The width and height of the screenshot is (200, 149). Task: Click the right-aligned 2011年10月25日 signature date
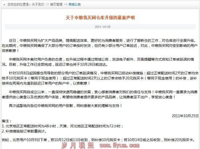185,116
